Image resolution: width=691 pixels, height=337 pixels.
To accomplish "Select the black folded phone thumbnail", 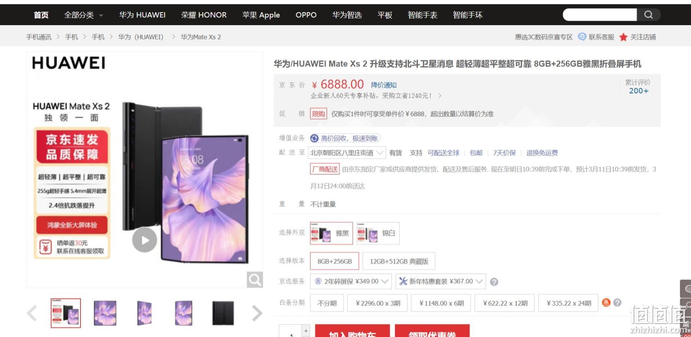I will [223, 313].
